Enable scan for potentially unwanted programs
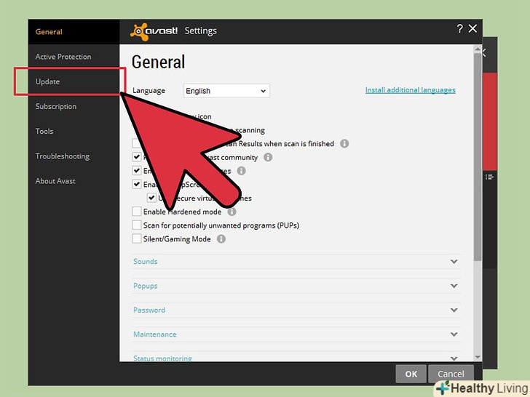Viewport: 530px width, 397px height. (x=137, y=225)
